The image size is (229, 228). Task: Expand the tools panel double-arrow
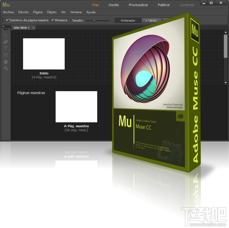(3, 26)
